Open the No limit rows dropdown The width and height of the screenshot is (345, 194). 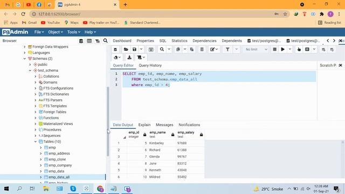coord(257,50)
